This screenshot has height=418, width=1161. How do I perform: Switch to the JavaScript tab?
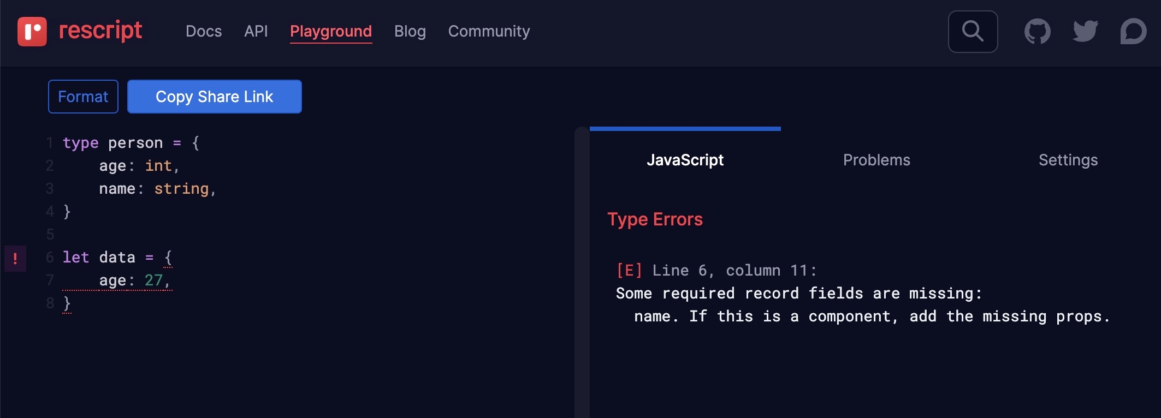coord(685,160)
